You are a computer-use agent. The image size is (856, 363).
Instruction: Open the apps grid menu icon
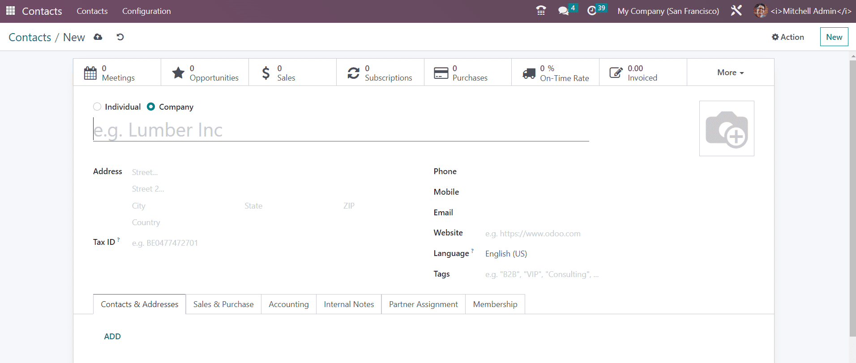[10, 11]
